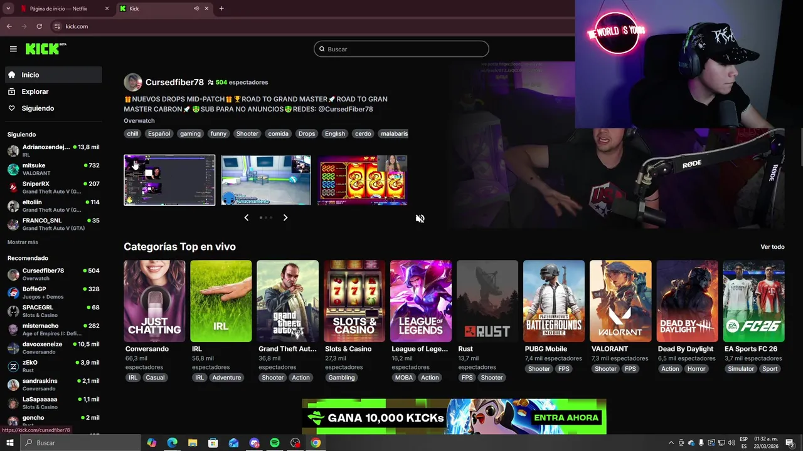Reload the kick.com page
803x451 pixels.
click(40, 26)
